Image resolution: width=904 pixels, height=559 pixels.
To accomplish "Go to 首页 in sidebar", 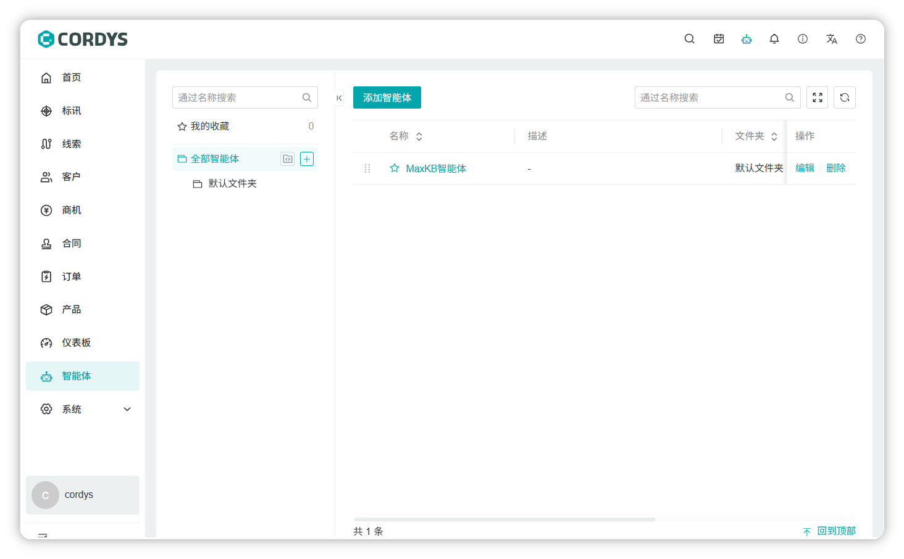I will [83, 78].
